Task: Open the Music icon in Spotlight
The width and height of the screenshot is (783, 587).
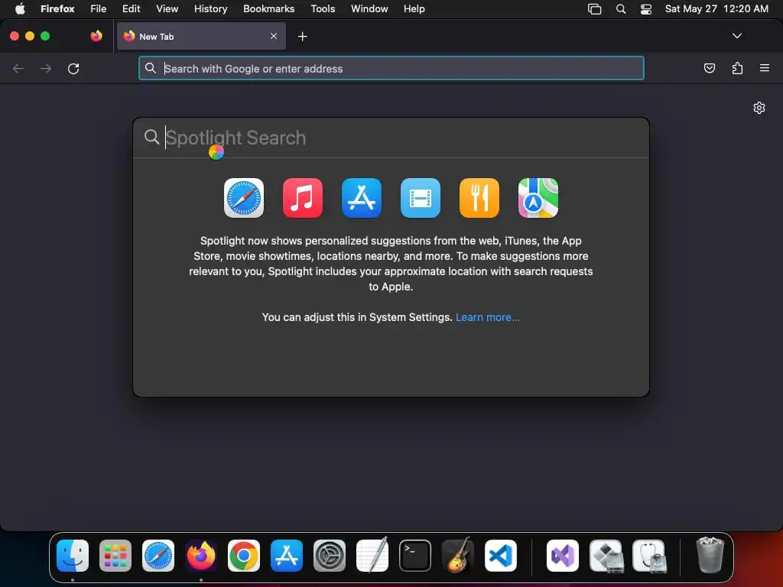Action: [303, 198]
